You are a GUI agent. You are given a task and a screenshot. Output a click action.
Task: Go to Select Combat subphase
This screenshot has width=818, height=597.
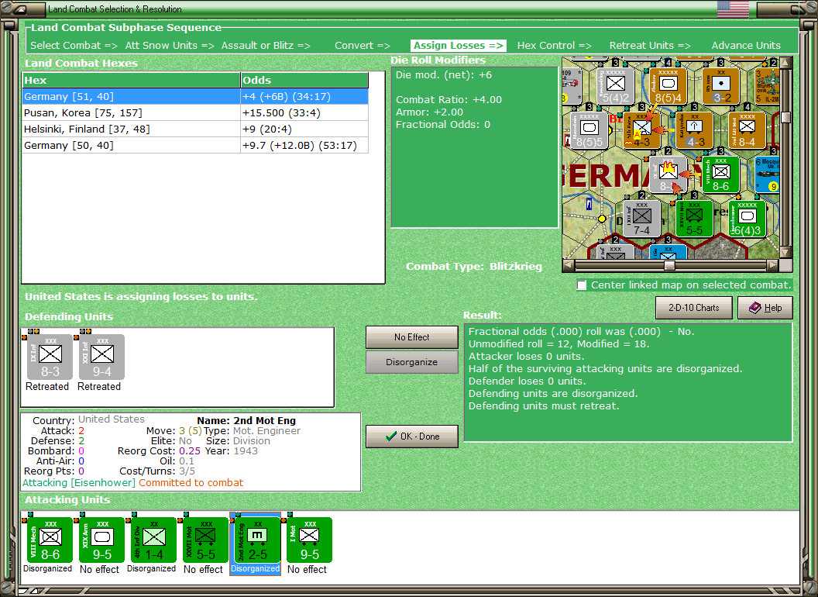(x=74, y=46)
